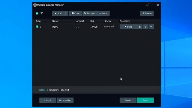The height and width of the screenshot is (108, 192).
Task: Click the Power off status text
Action: click(x=109, y=27)
